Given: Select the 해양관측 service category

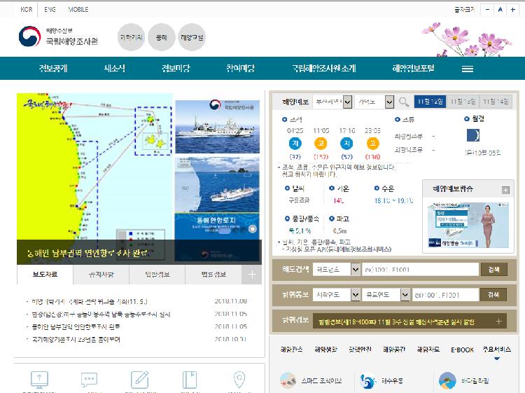Looking at the screenshot, I should point(291,350).
